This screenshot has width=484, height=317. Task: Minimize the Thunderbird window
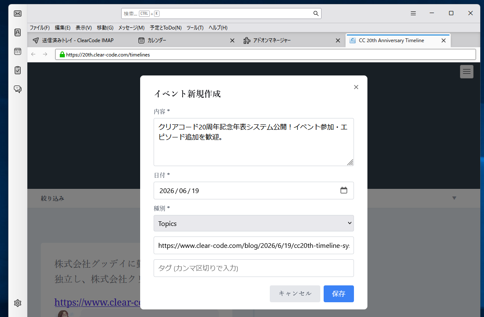point(432,13)
